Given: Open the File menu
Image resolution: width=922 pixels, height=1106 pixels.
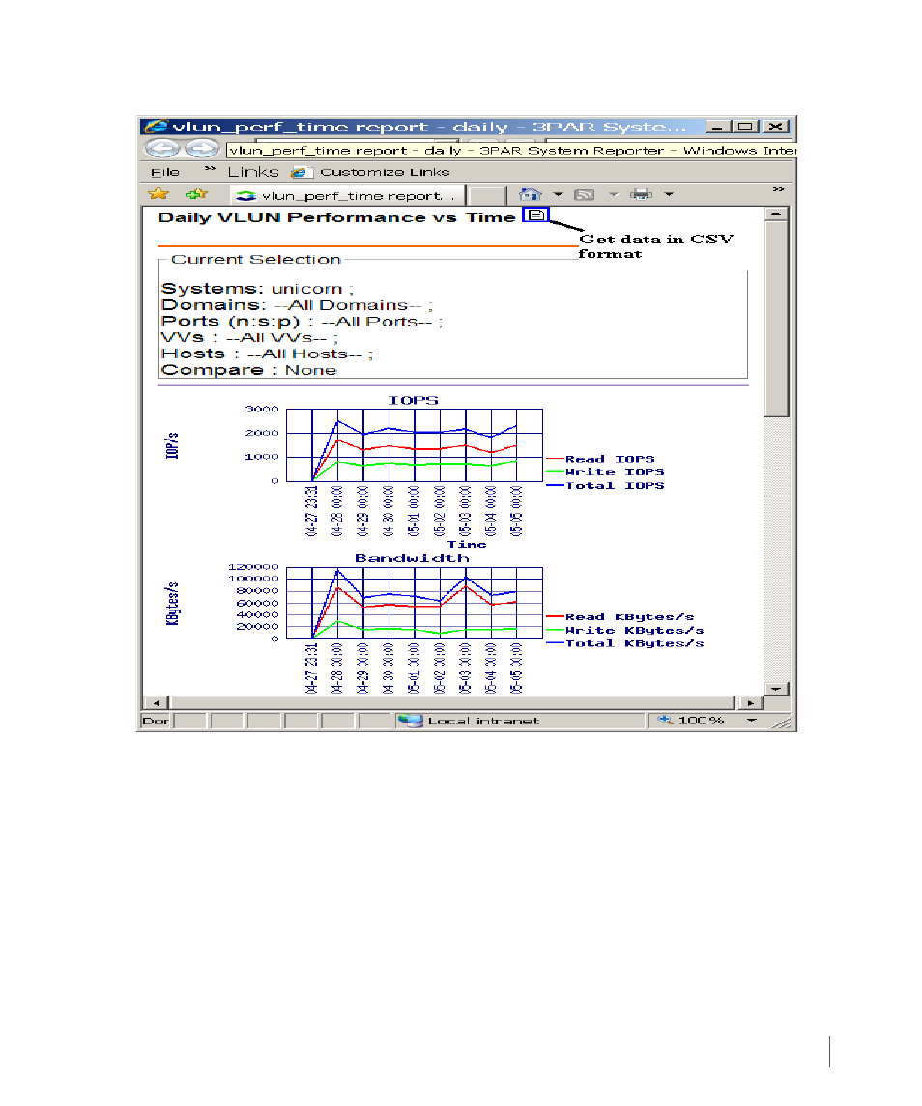Looking at the screenshot, I should (x=165, y=172).
